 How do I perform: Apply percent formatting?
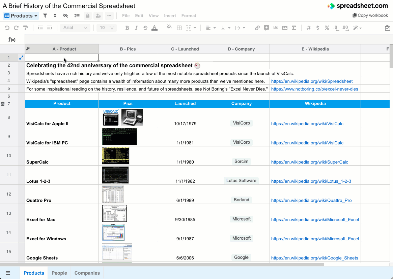[x=327, y=28]
